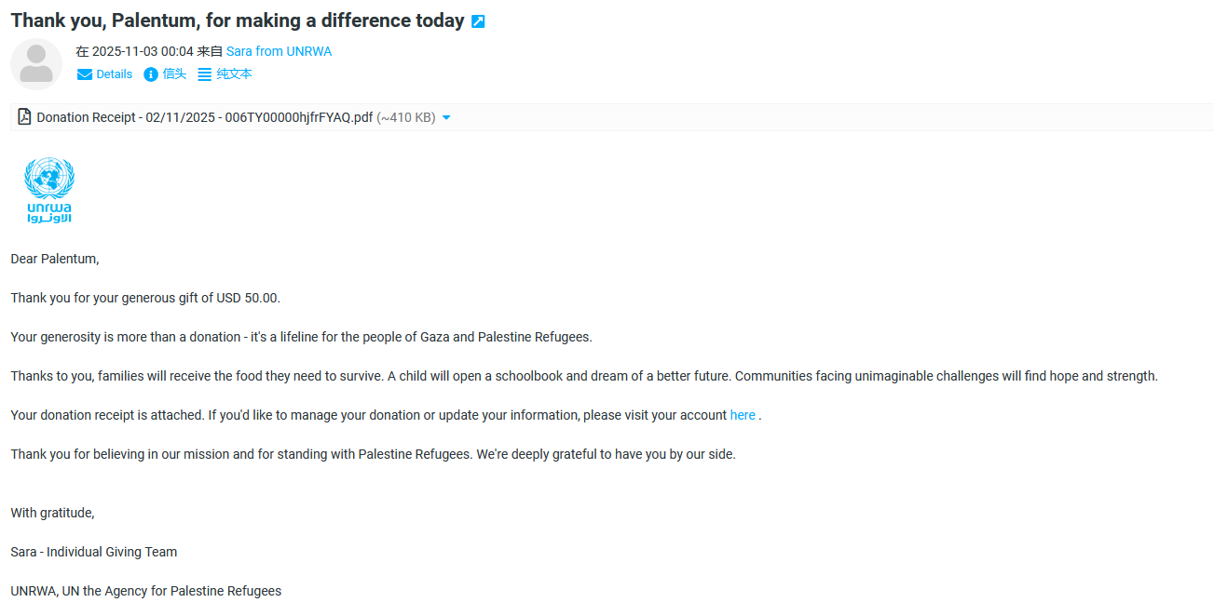
Task: Click the attachment size "~410 KB" label
Action: [x=406, y=117]
